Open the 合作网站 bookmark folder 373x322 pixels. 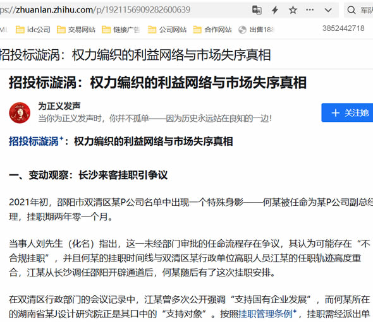point(212,30)
